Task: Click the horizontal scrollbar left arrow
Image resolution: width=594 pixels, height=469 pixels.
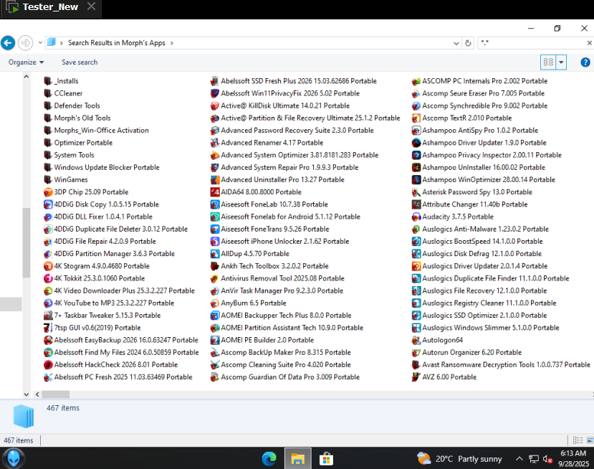Action: [37, 394]
